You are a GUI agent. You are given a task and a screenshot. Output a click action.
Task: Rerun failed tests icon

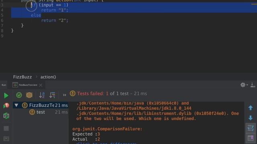pos(6,106)
